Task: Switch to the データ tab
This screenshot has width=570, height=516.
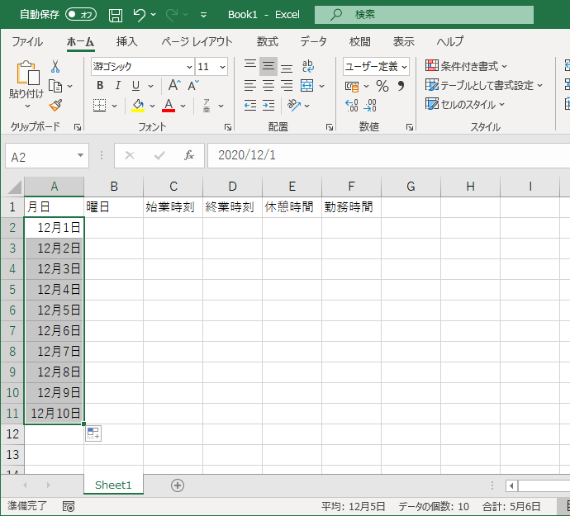Action: coord(313,41)
